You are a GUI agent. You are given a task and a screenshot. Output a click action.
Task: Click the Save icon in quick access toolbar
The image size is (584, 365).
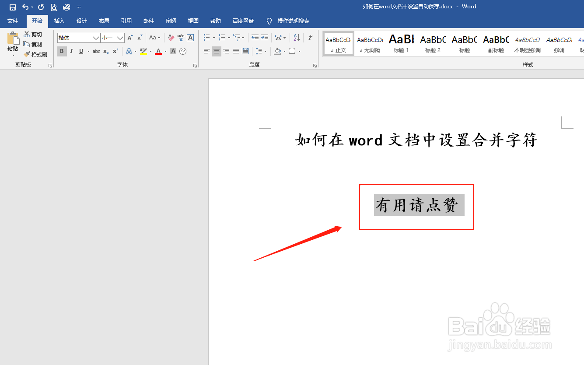tap(13, 7)
